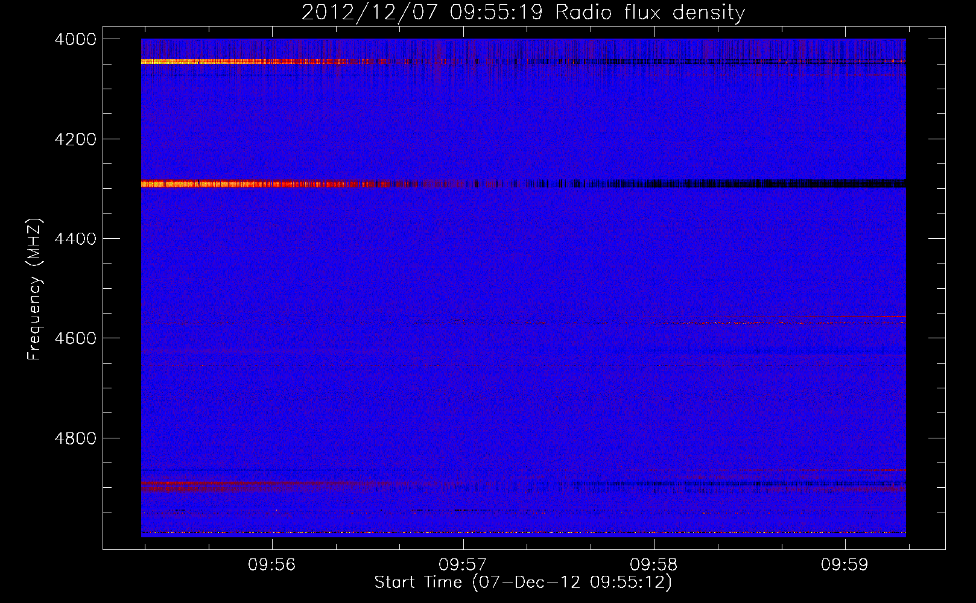
Task: Select the 'Frequency (MHZ)' y-axis label
Action: click(35, 289)
